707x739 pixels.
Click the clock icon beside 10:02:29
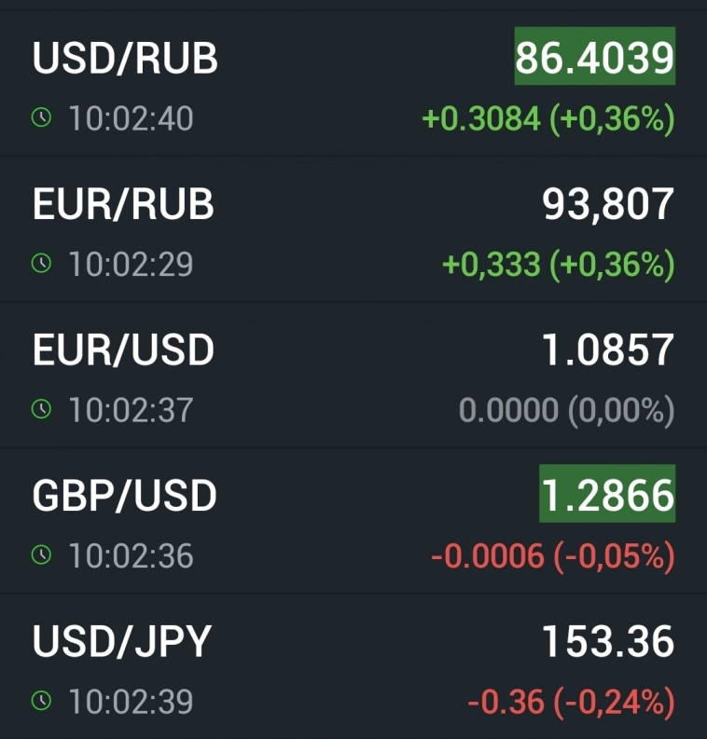click(x=40, y=264)
